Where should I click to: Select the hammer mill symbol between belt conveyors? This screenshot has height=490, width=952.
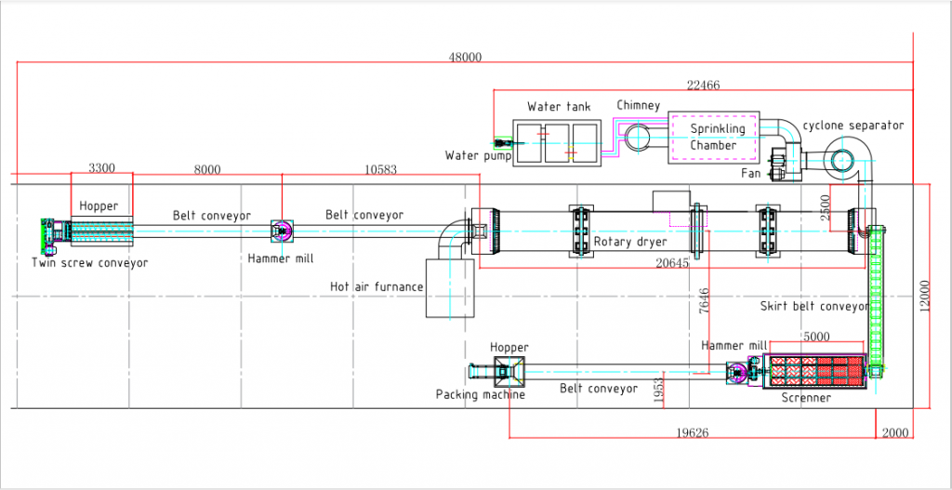(x=283, y=230)
